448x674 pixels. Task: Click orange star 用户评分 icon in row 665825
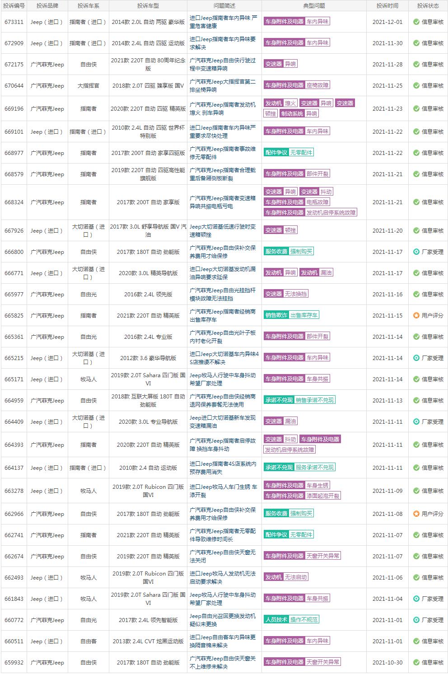point(416,315)
